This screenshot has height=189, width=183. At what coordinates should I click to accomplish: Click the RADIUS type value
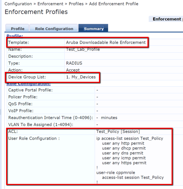(x=74, y=63)
